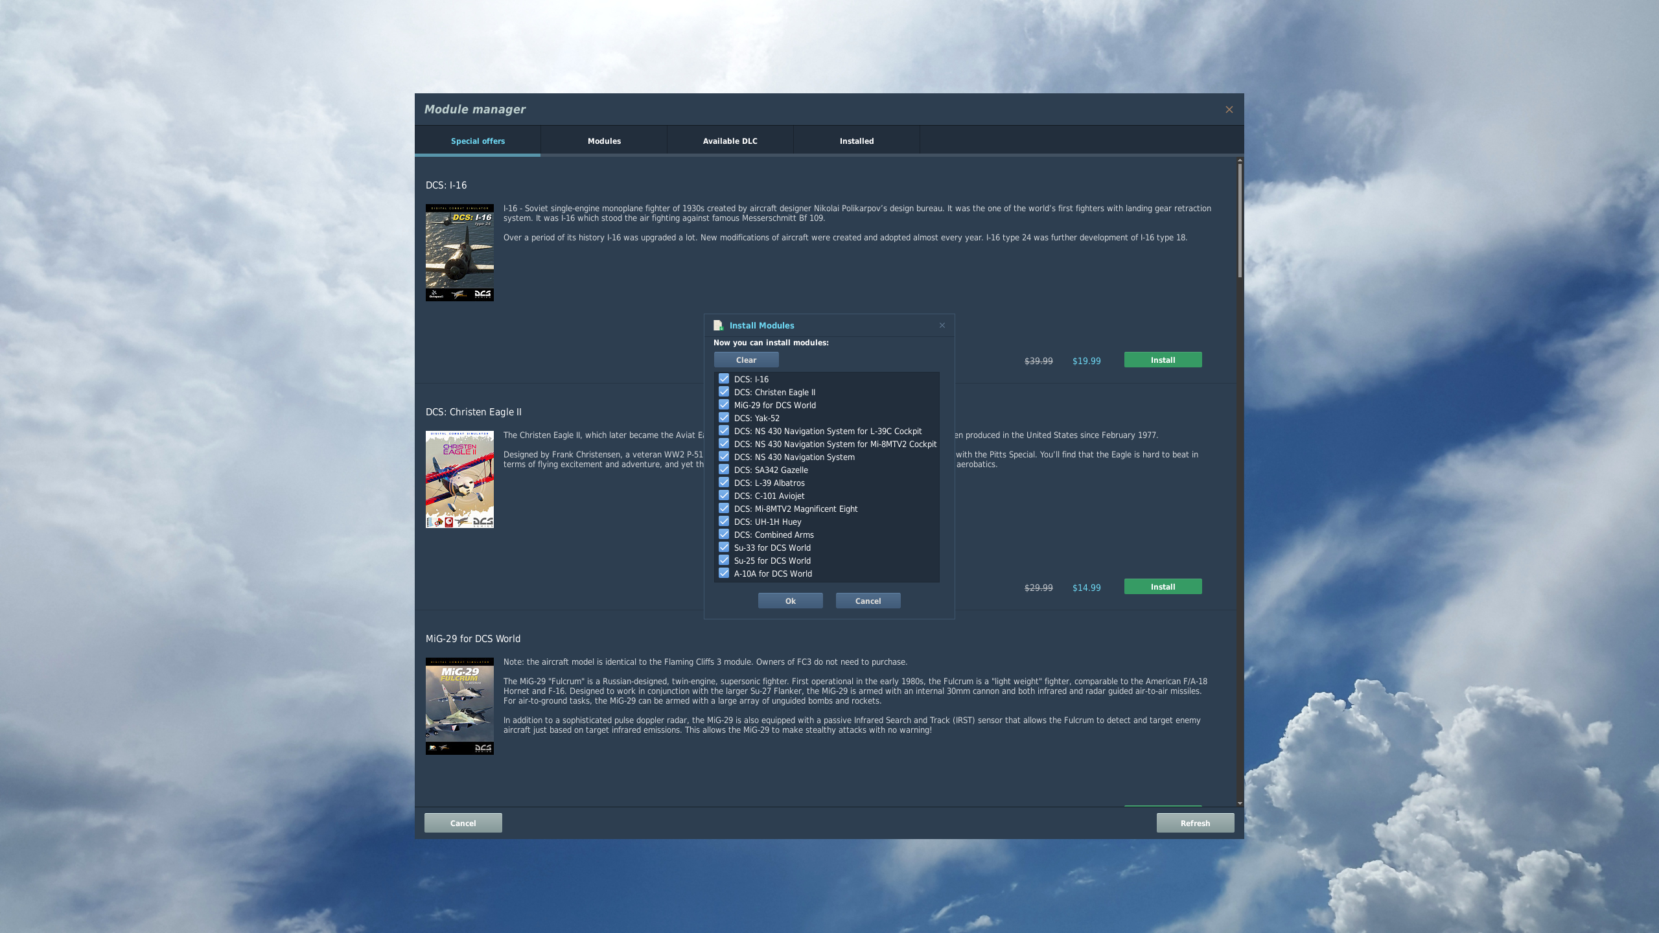
Task: Click the MiG-29 for DCS World heading
Action: pos(472,638)
